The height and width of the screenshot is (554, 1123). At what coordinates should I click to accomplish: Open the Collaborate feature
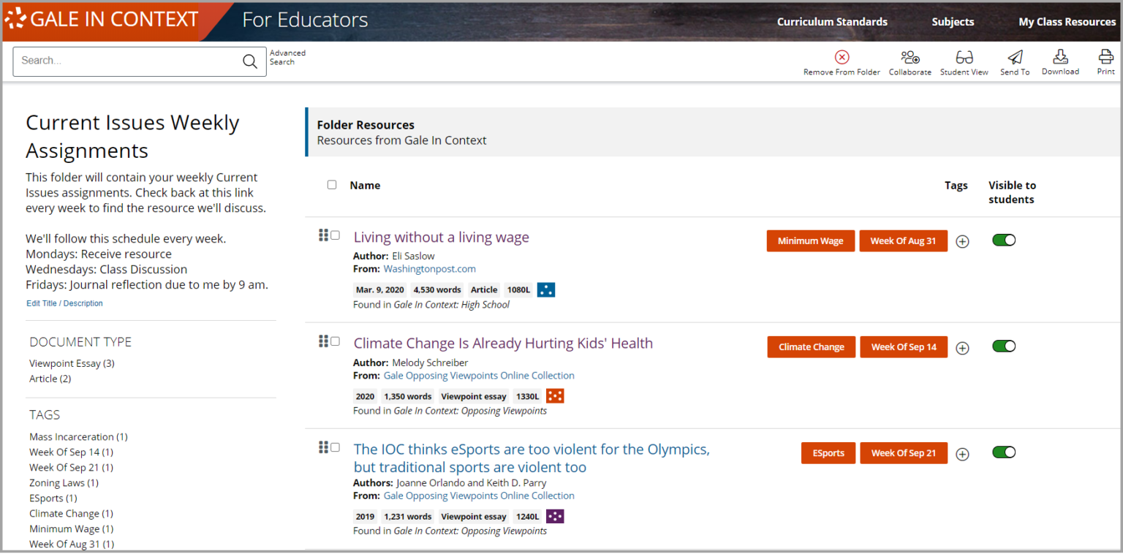(x=910, y=58)
